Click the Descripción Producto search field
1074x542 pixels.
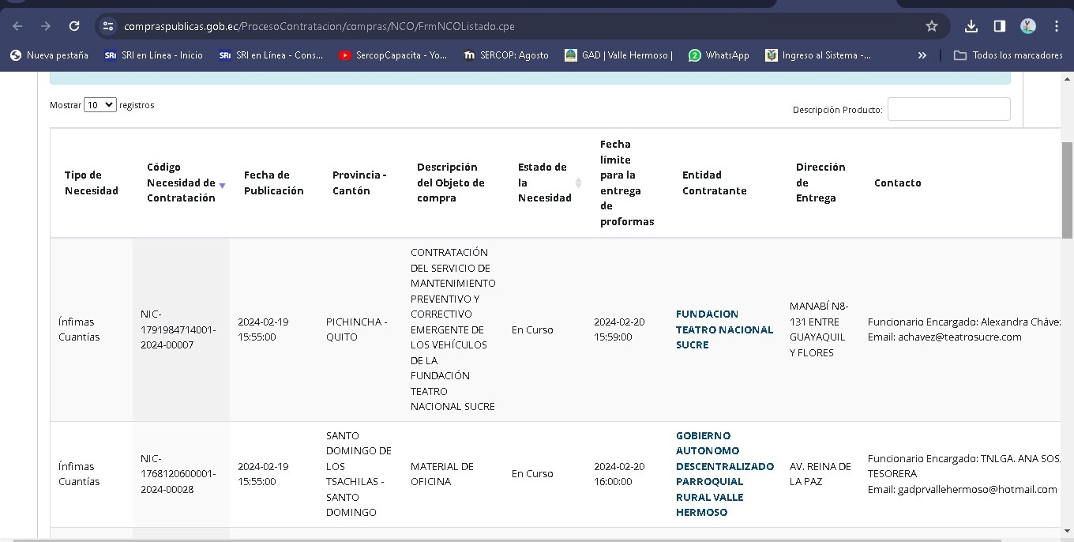pos(948,109)
